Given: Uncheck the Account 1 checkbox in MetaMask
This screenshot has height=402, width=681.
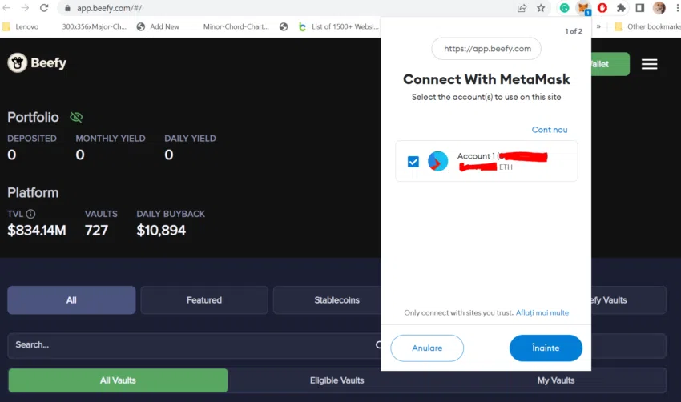Looking at the screenshot, I should (x=413, y=162).
